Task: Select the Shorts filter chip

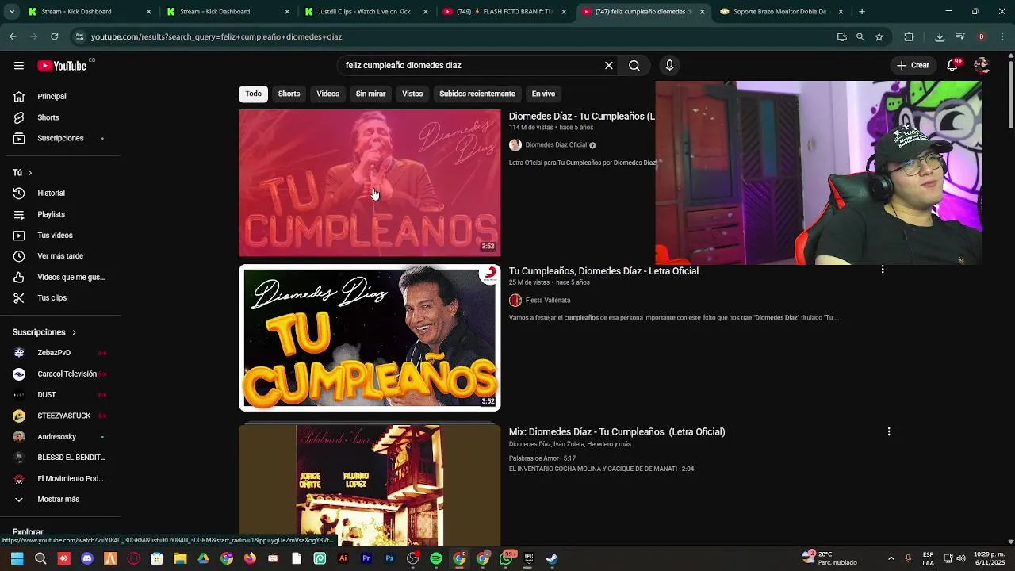Action: tap(289, 94)
